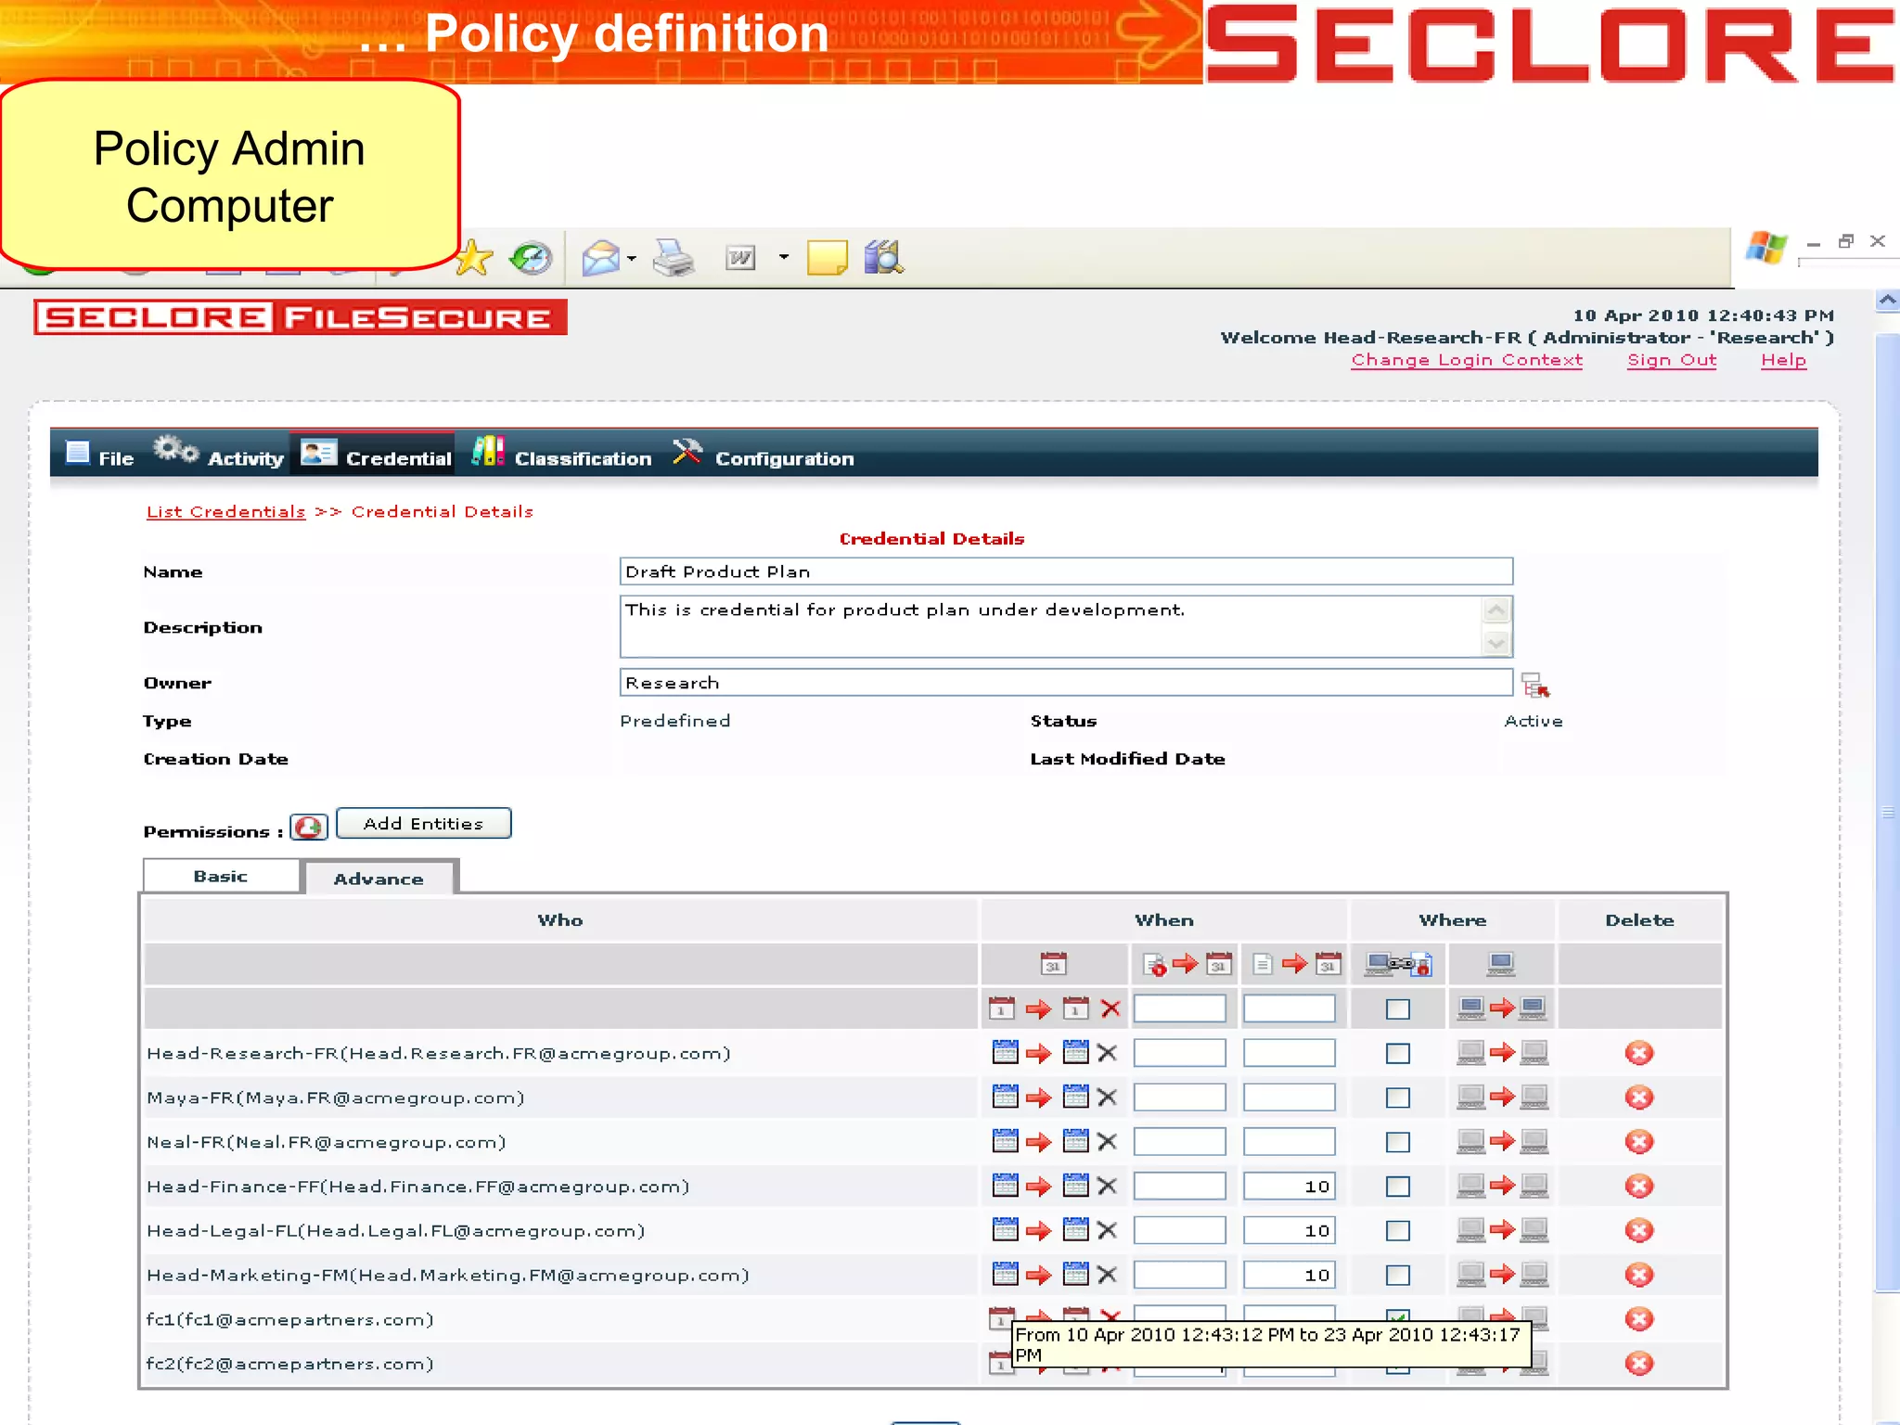Viewport: 1900px width, 1425px height.
Task: Click the Name field Draft Product Plan
Action: click(1066, 571)
